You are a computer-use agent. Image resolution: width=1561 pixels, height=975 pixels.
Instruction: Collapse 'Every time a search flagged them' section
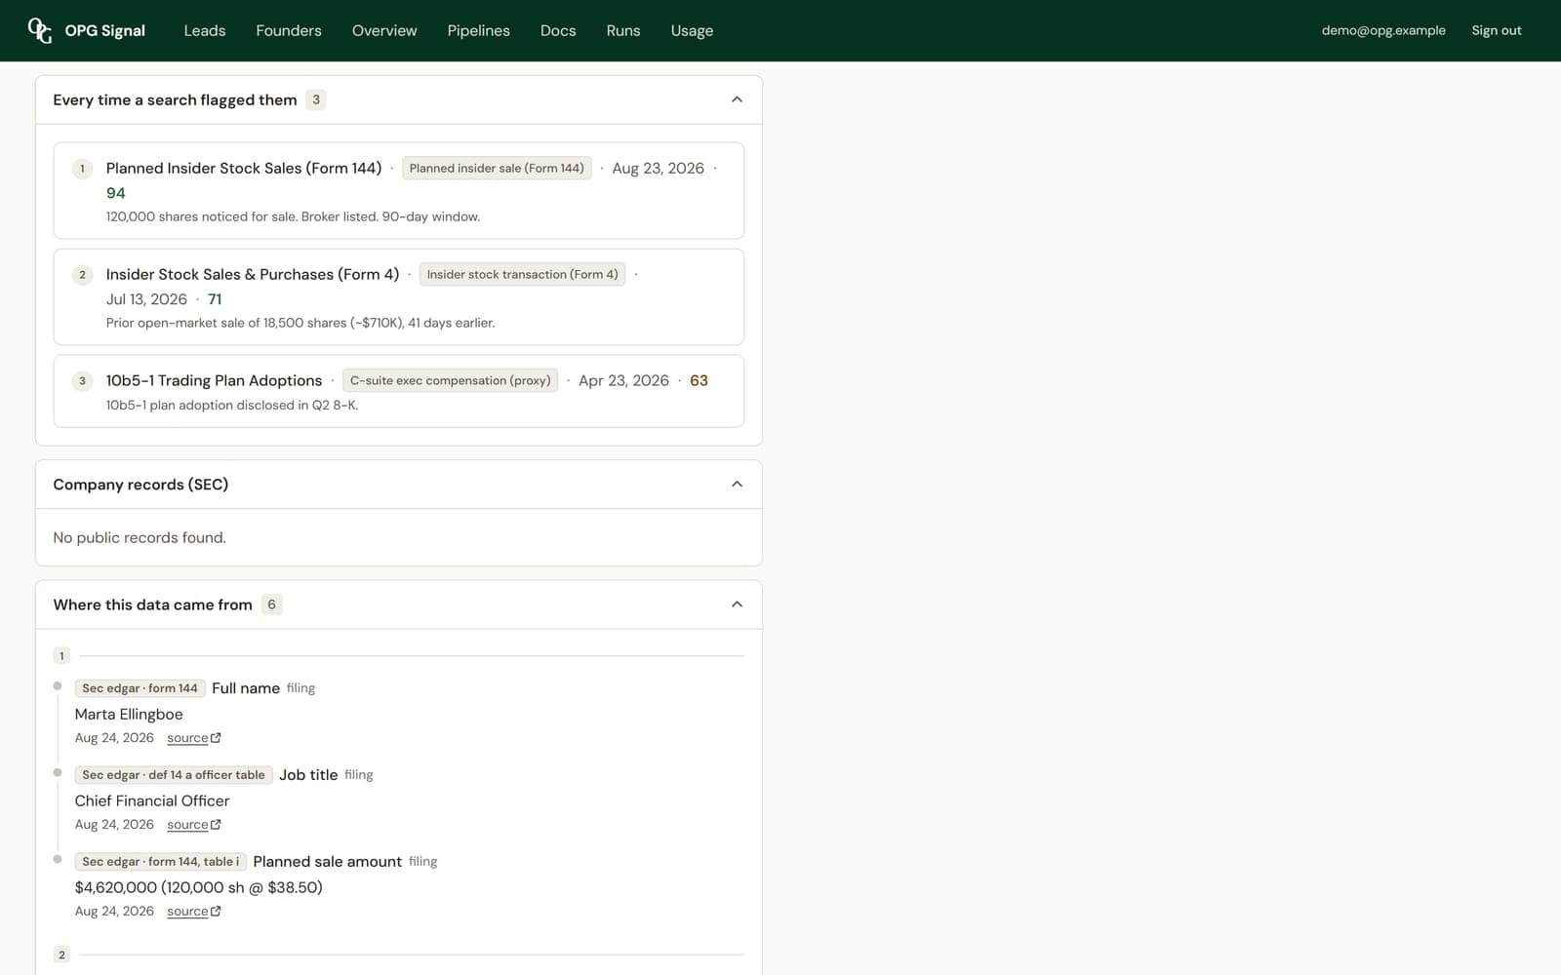[x=737, y=99]
